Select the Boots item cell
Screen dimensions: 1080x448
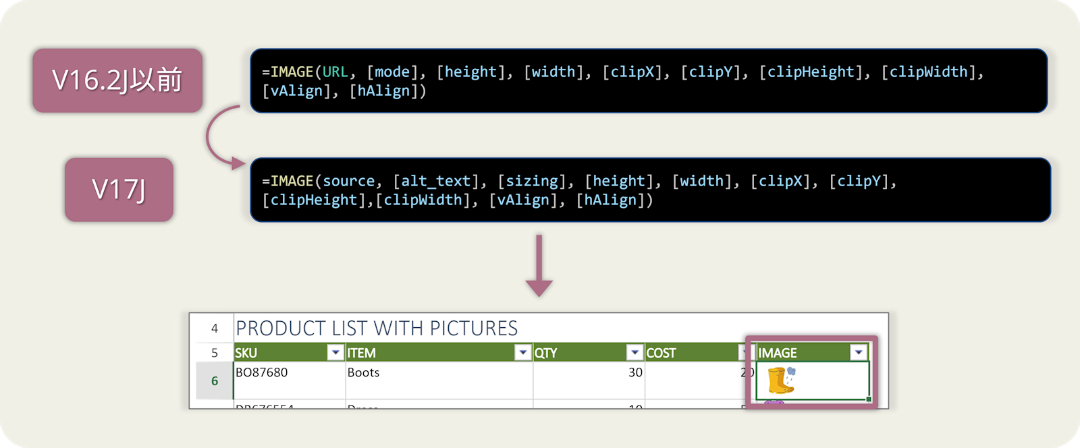[439, 381]
